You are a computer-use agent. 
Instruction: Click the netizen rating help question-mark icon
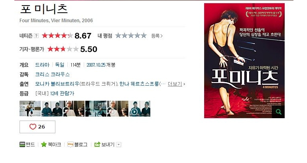tap(36, 36)
